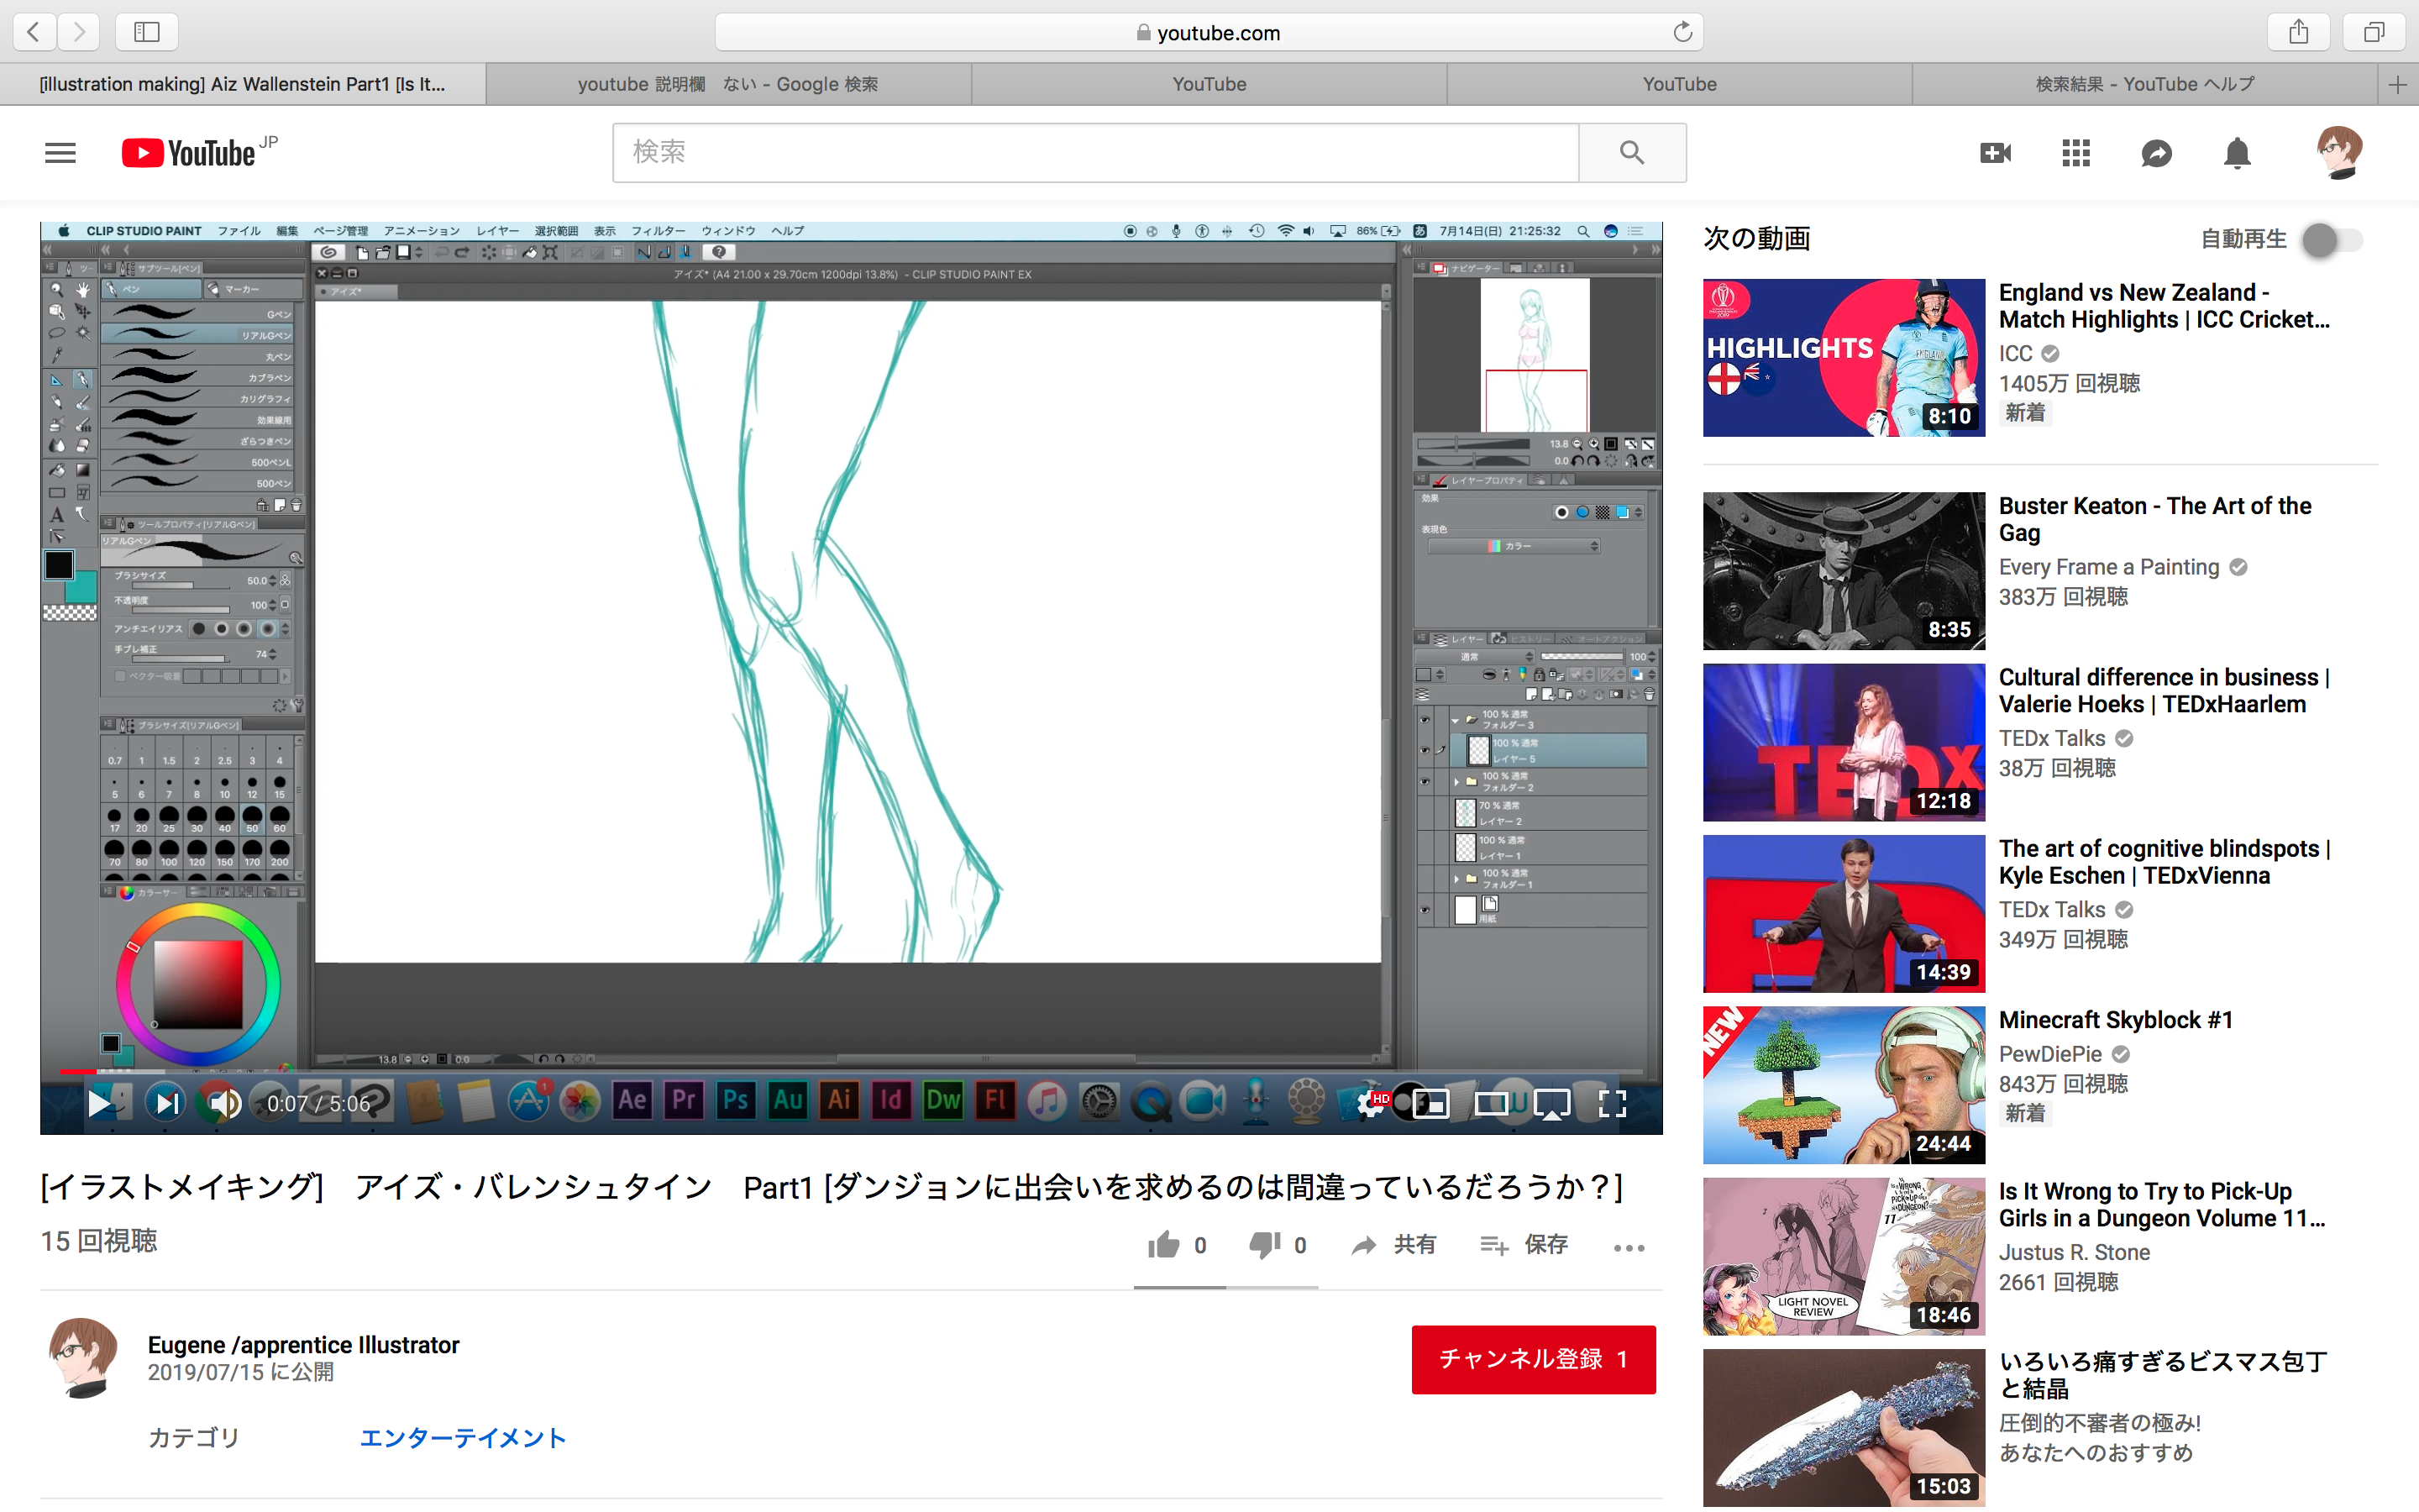Screen dimensions: 2419x1512
Task: Switch to the Google 検索 tab
Action: tap(727, 85)
